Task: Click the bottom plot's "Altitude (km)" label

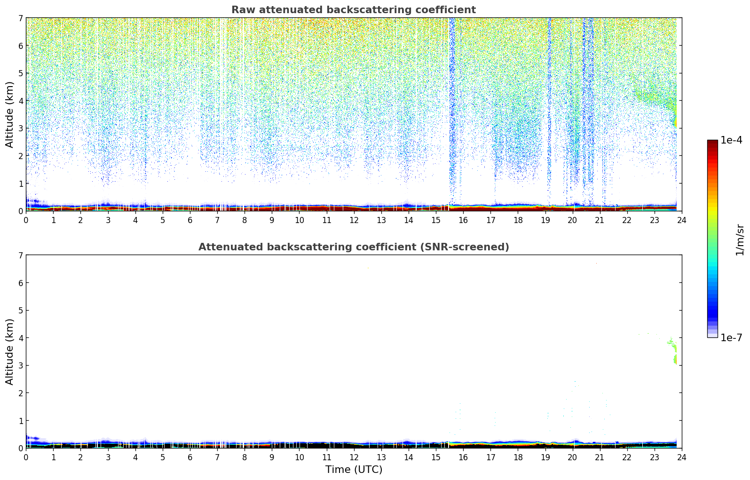Action: click(10, 352)
